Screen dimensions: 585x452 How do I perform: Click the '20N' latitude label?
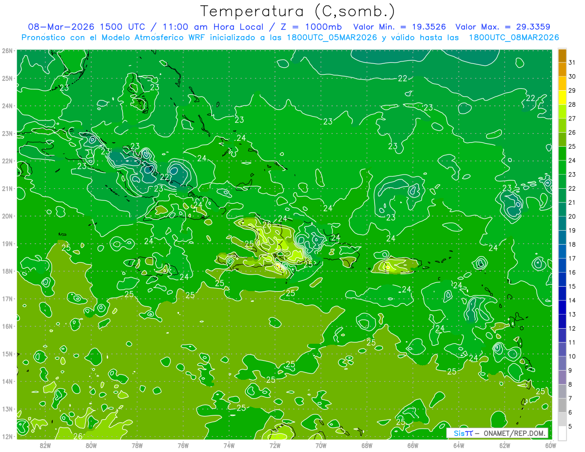pyautogui.click(x=7, y=216)
